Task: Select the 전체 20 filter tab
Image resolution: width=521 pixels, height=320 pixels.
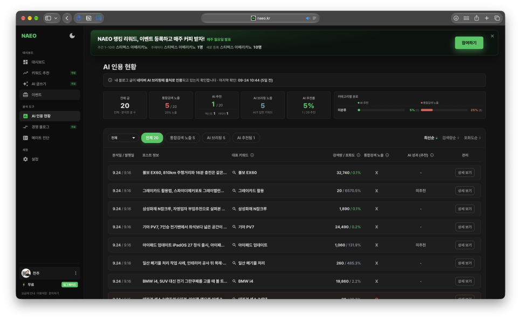Action: click(x=152, y=138)
